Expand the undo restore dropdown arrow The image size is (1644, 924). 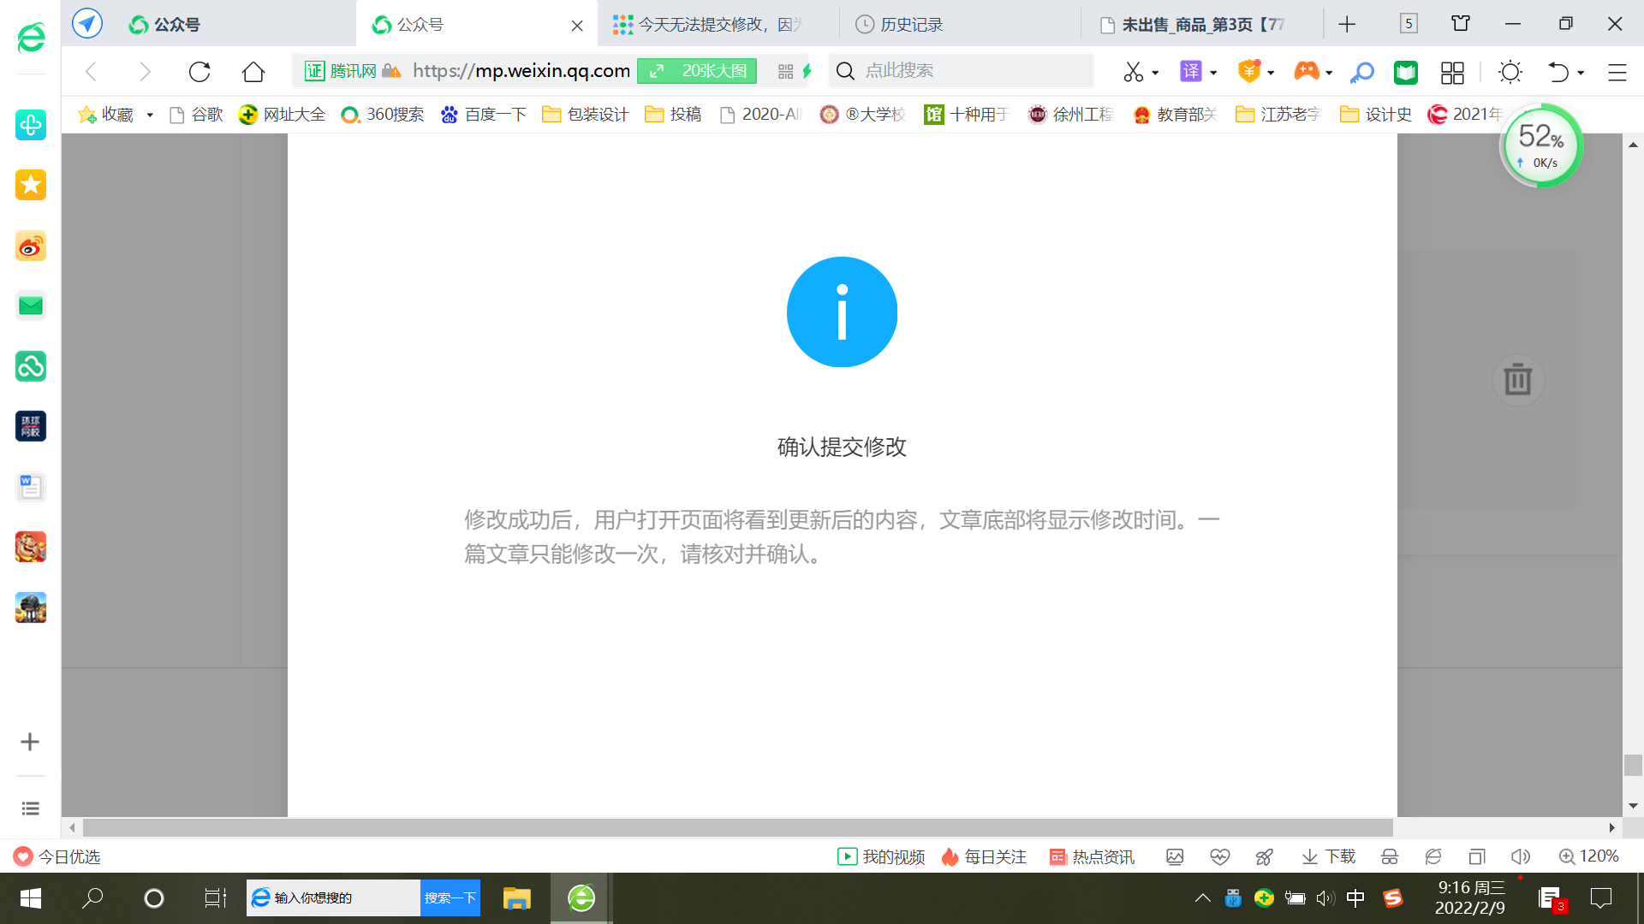click(1581, 73)
